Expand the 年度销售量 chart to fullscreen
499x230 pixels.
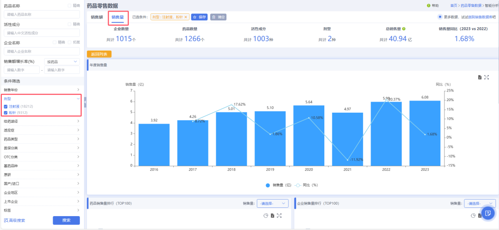coord(487,77)
